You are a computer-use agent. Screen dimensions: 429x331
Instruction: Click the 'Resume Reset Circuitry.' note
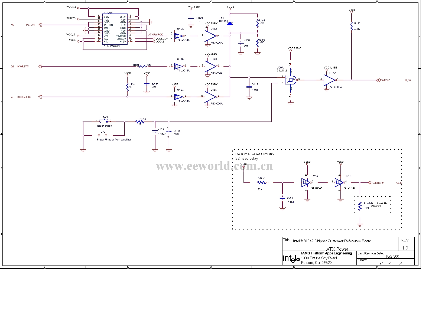(255, 154)
